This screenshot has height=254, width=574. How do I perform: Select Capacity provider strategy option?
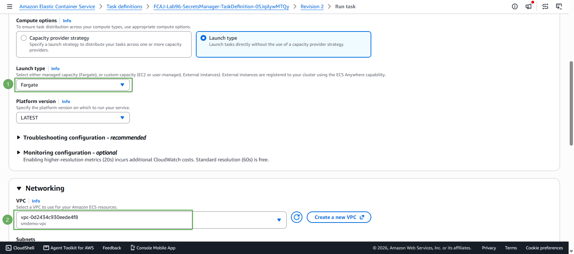click(104, 44)
